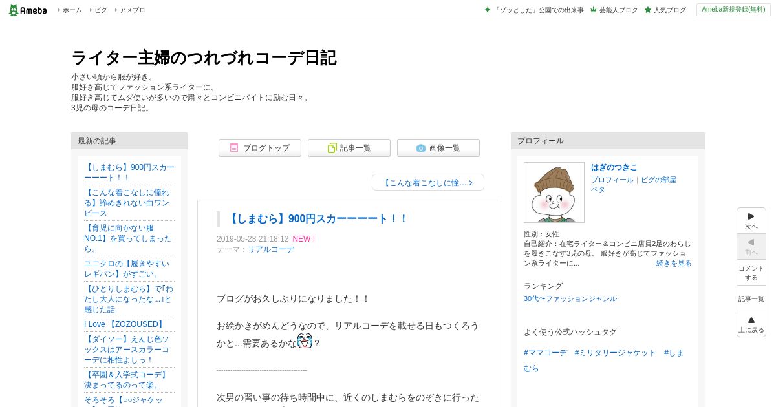The width and height of the screenshot is (776, 407).
Task: Click the 画像一覧 tab button
Action: pos(438,148)
